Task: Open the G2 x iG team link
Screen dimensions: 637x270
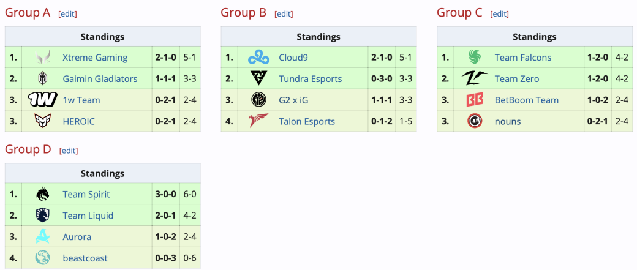Action: click(x=293, y=100)
